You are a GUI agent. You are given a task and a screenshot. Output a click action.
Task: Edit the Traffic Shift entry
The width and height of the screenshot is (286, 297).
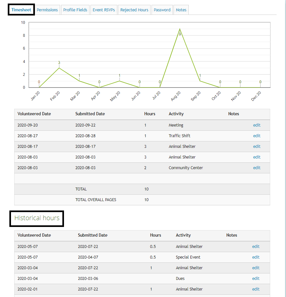coord(257,136)
